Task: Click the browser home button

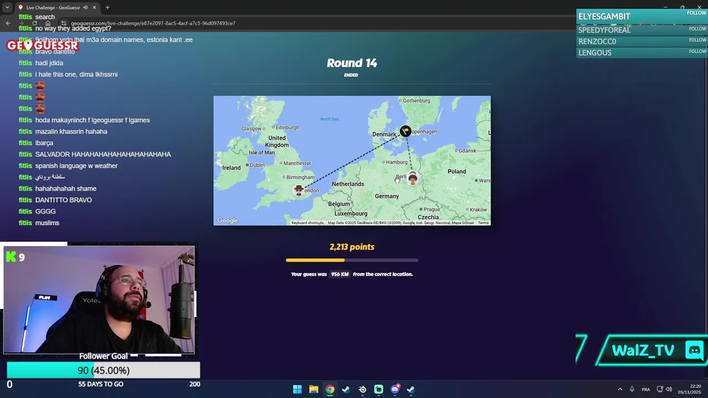Action: 48,23
